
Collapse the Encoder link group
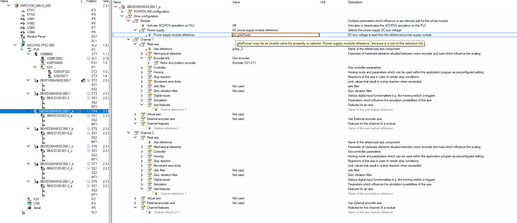click(x=142, y=58)
